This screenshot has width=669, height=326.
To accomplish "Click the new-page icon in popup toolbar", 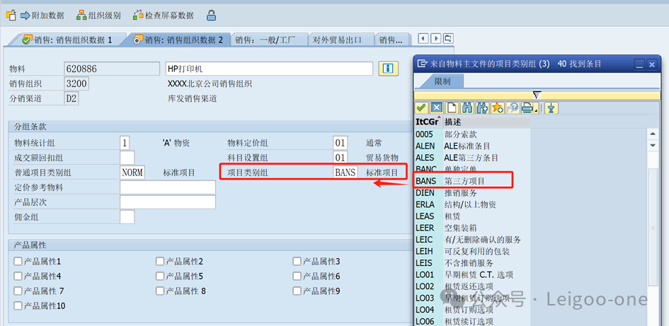I will tap(452, 107).
